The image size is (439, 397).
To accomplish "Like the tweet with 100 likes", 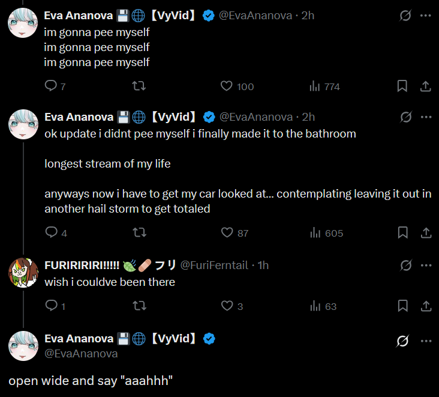I will click(227, 86).
